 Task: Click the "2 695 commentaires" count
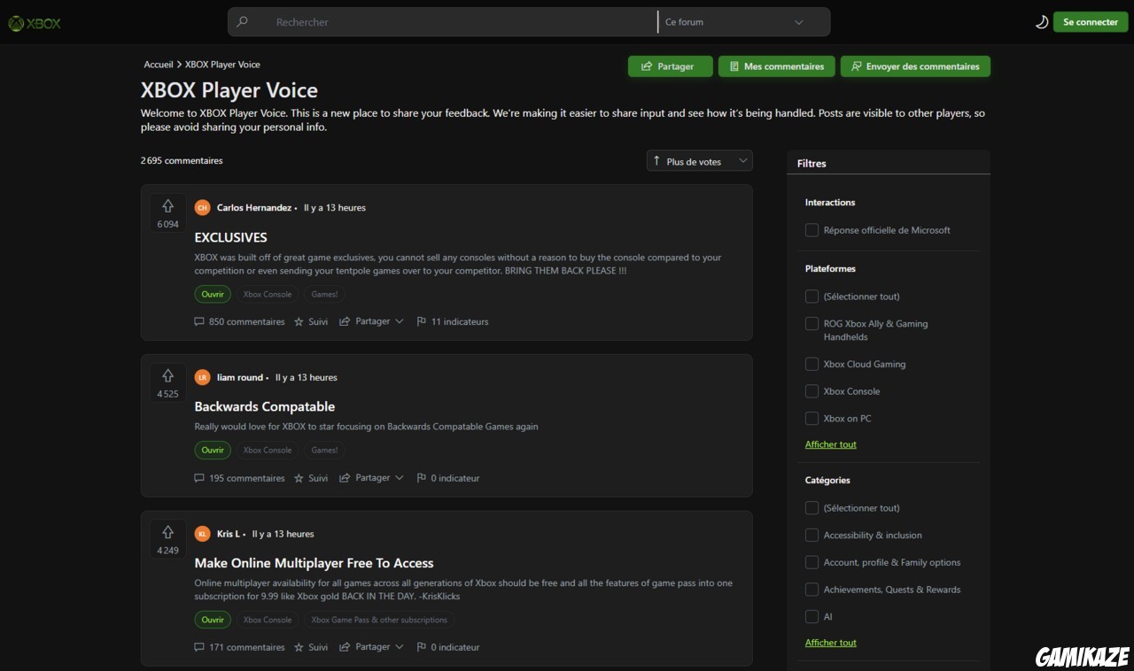click(x=182, y=161)
